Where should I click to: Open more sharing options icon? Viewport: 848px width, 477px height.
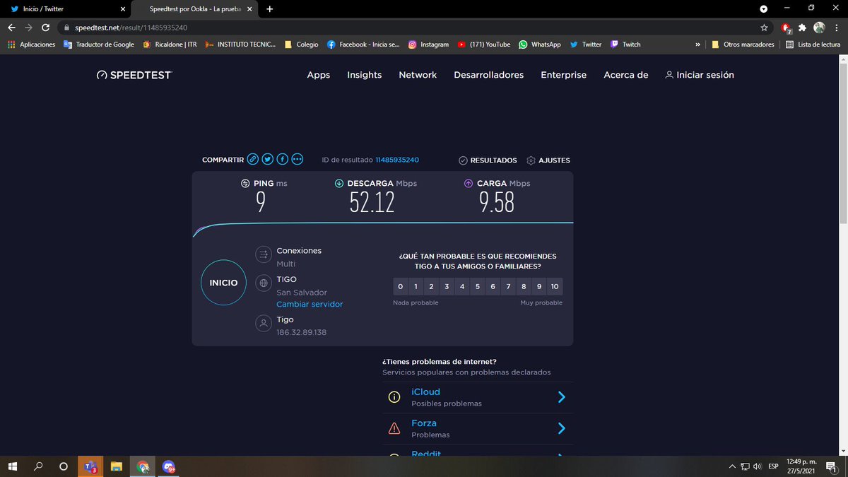coord(297,160)
